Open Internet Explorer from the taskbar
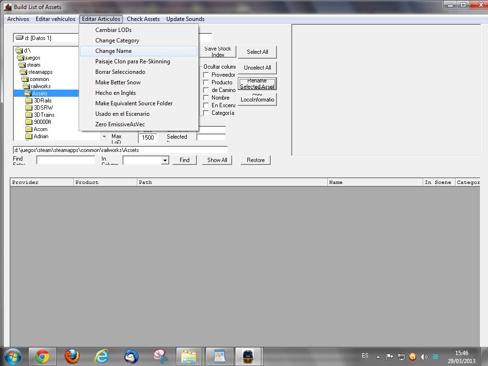Viewport: 488px width, 366px height. coord(102,356)
